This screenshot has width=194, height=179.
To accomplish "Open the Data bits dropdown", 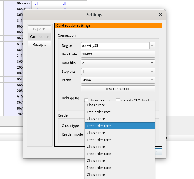I will tap(118, 63).
